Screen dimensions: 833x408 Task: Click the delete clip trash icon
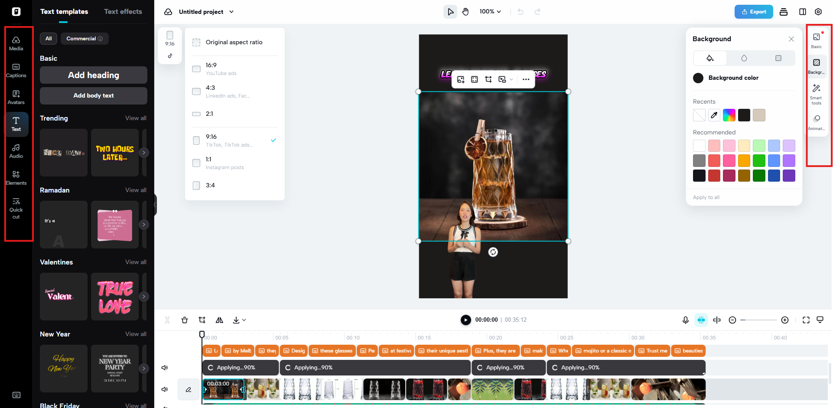185,320
